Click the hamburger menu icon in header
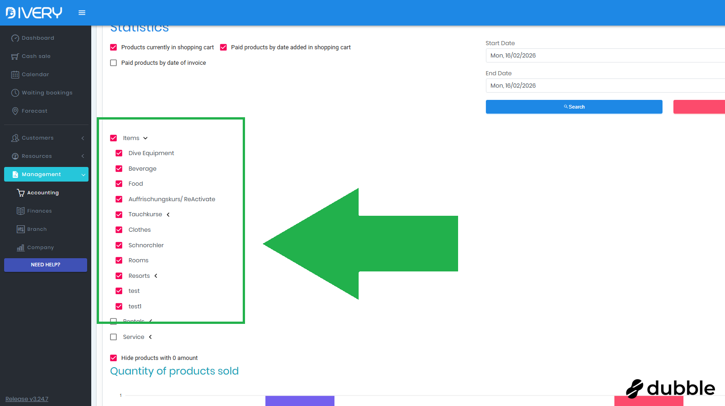The height and width of the screenshot is (406, 725). coord(82,13)
